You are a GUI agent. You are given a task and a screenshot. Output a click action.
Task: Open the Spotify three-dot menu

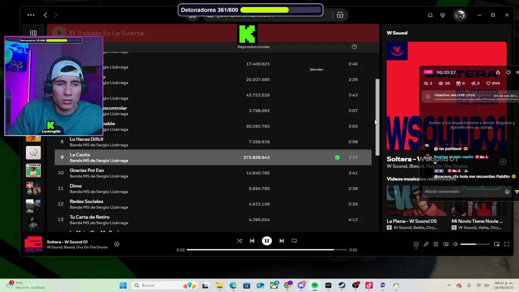coord(31,15)
